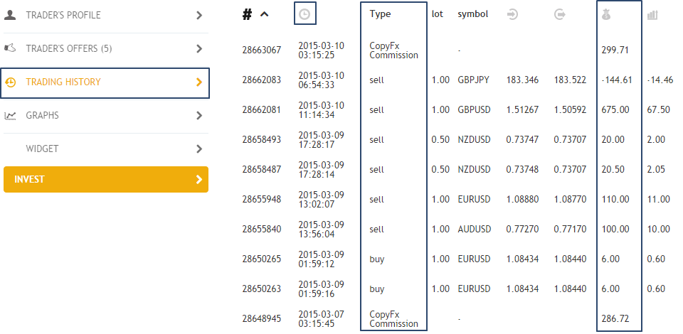Screen dimensions: 683x334
Task: Open the Trading History menu item
Action: (105, 82)
